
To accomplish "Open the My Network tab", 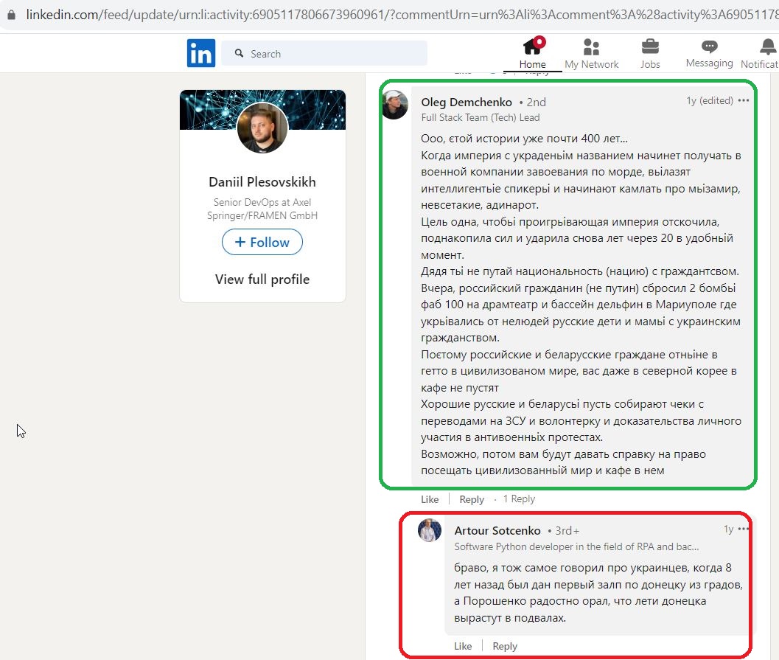I will (x=591, y=54).
